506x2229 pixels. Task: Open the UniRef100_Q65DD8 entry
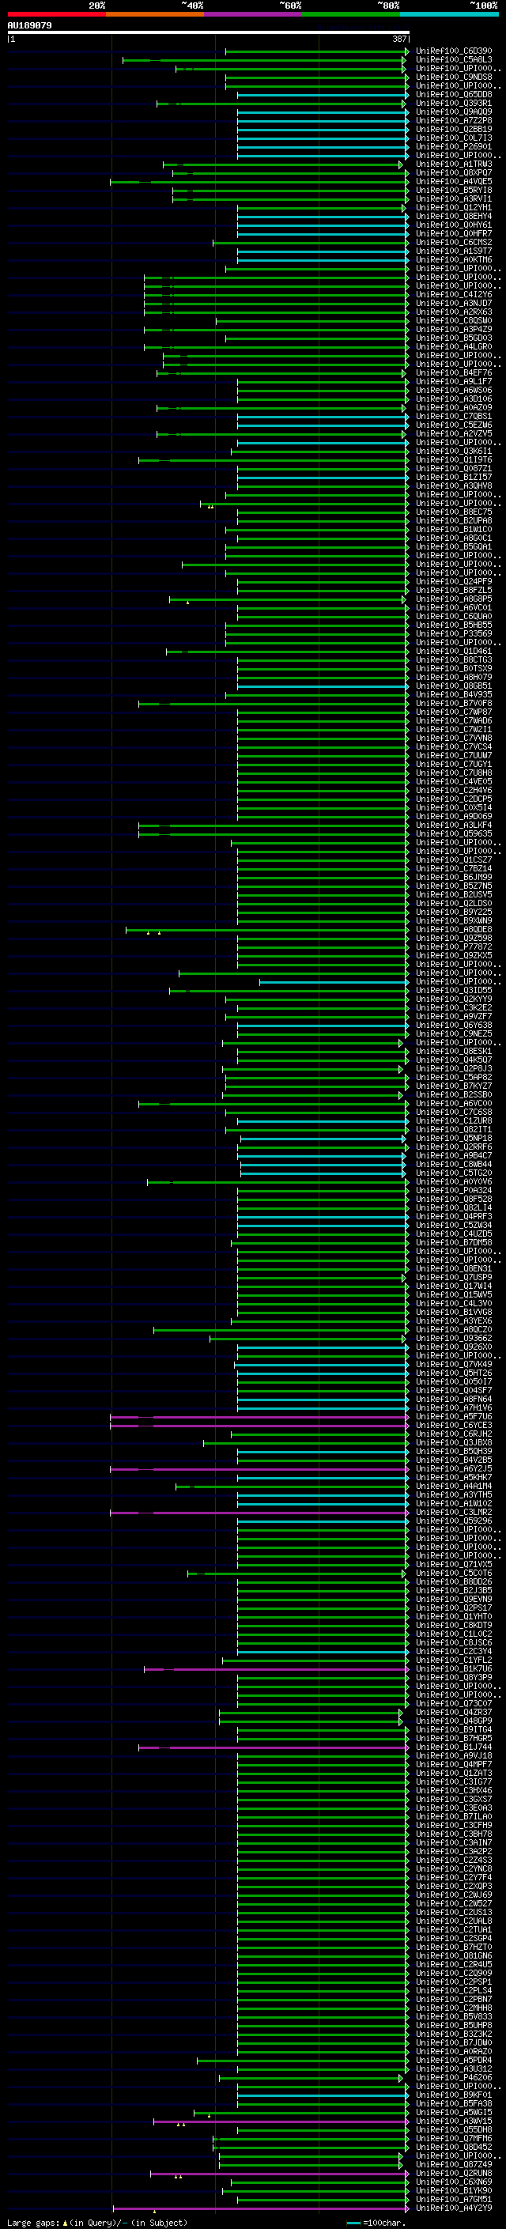tap(453, 94)
